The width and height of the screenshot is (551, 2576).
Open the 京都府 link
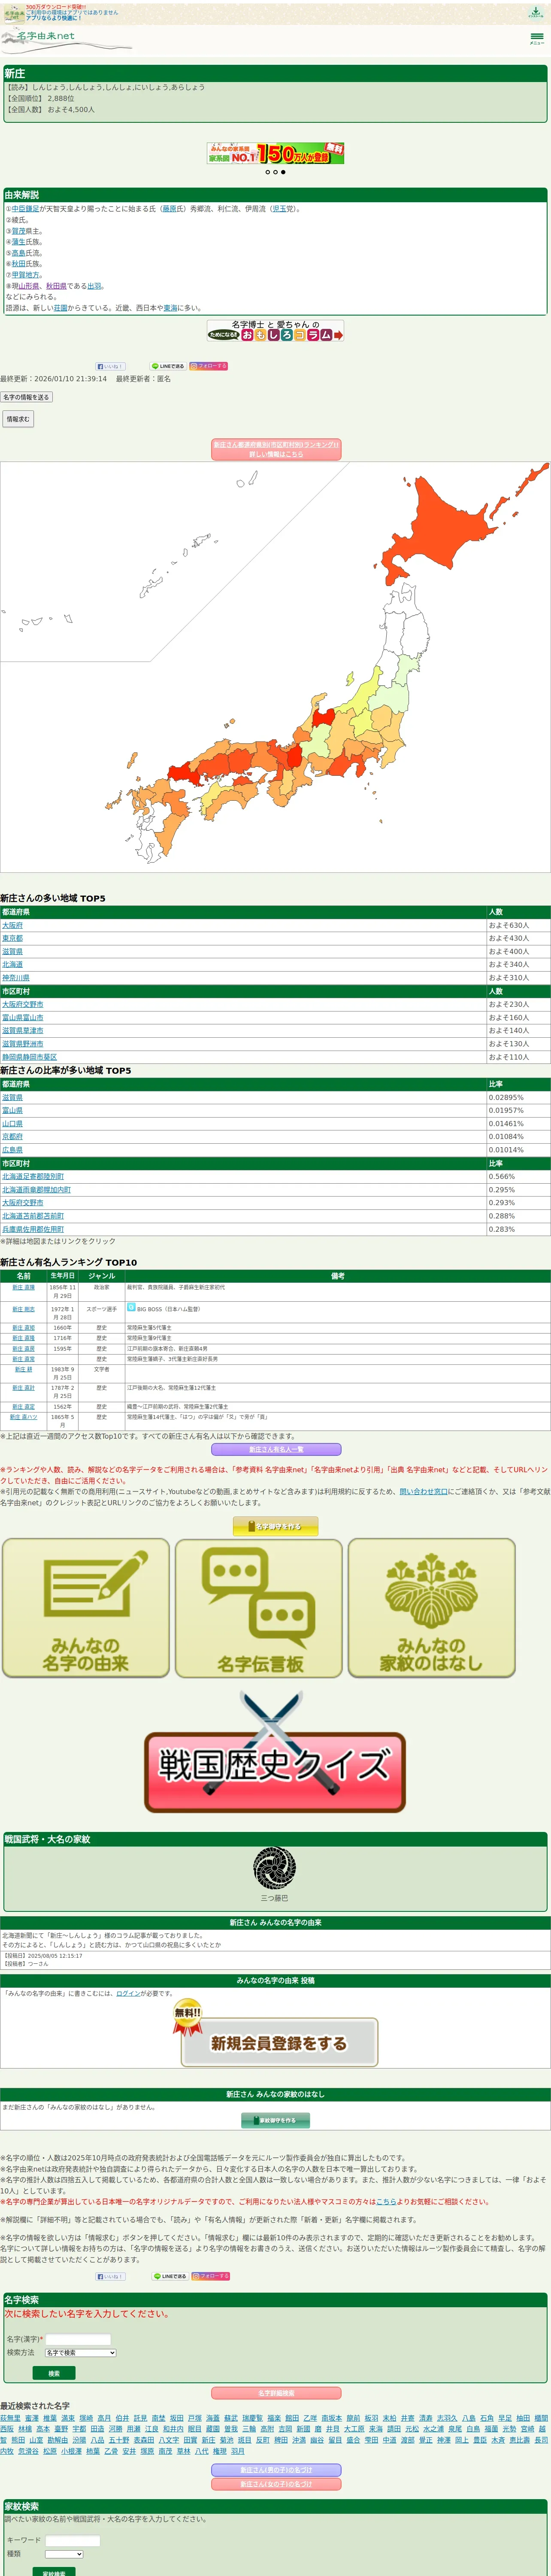(x=12, y=1137)
